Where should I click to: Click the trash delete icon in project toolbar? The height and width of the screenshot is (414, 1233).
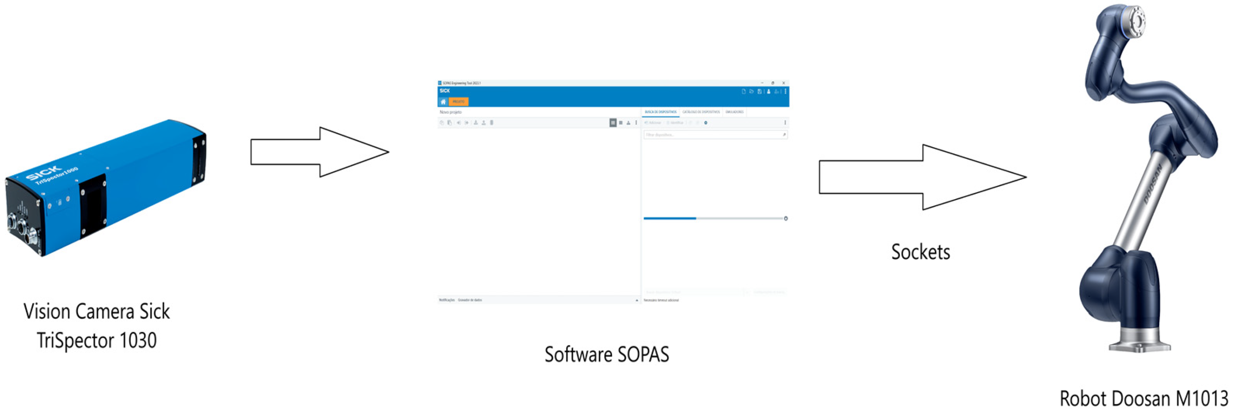492,123
